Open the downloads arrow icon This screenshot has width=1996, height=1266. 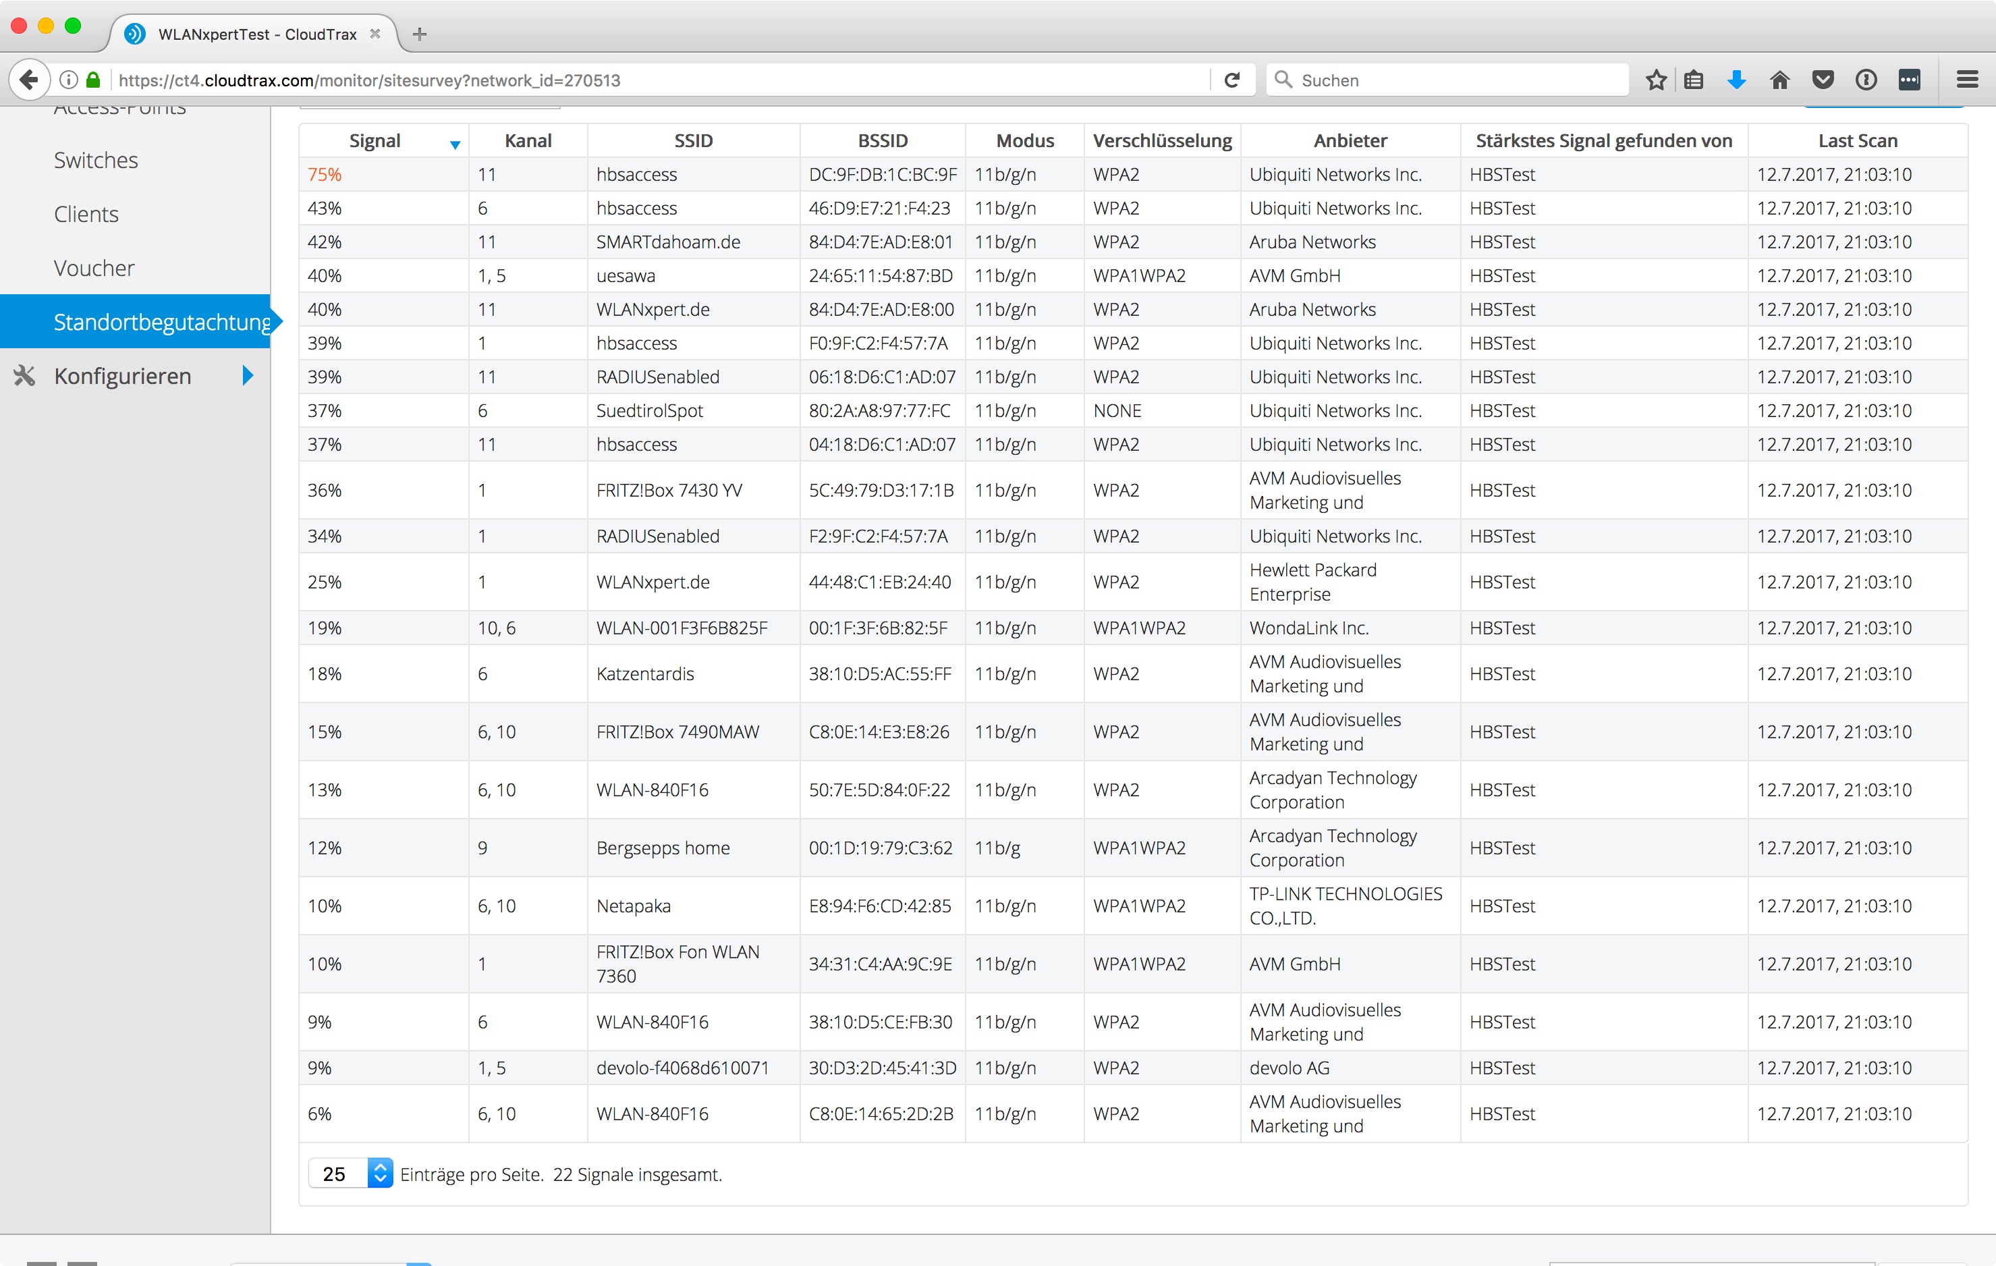(x=1737, y=80)
